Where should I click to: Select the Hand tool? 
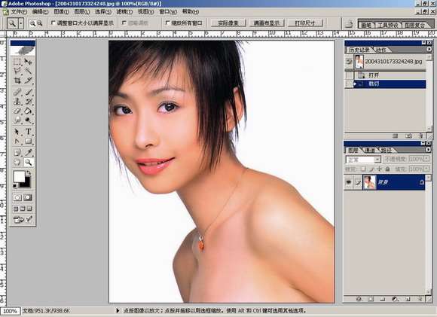coord(17,162)
